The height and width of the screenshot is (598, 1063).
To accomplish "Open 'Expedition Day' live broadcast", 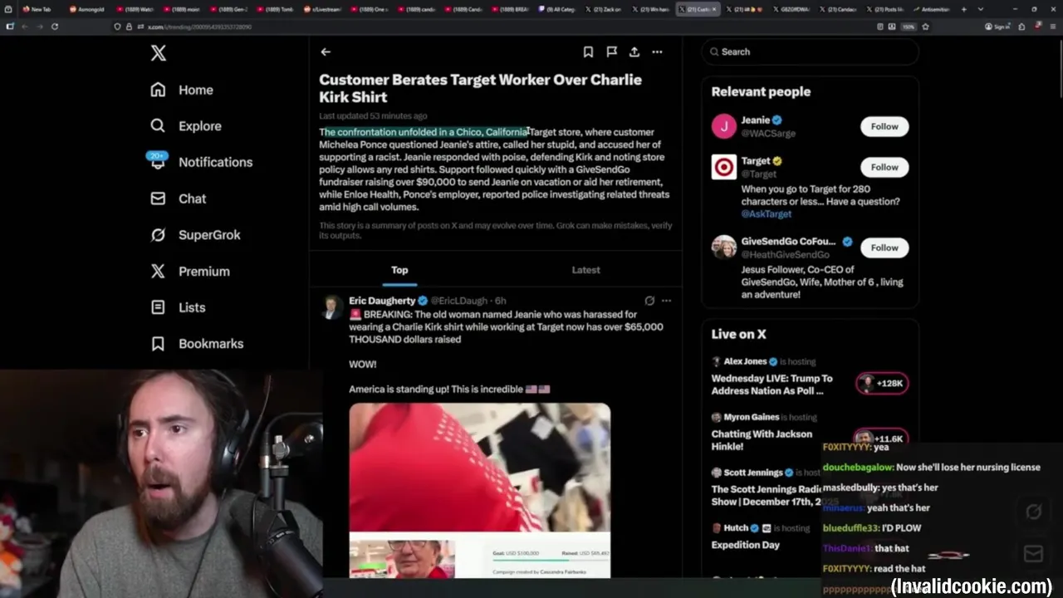I will [x=746, y=545].
